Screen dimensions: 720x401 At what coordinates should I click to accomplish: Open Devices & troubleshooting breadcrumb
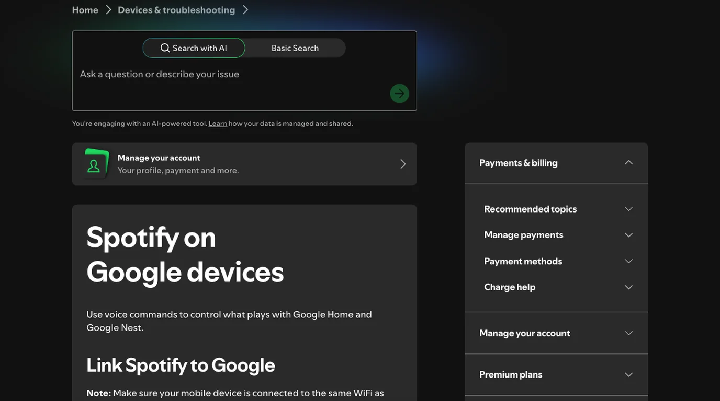click(176, 10)
